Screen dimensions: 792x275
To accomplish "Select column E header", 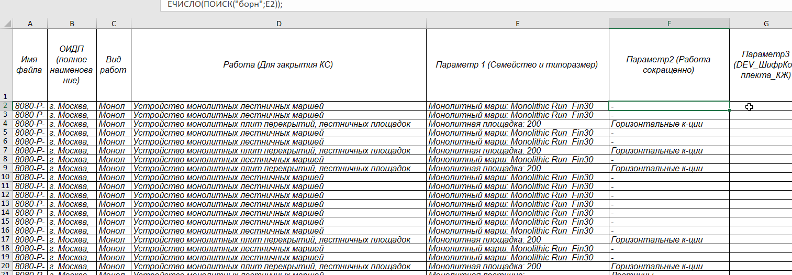I will 518,24.
